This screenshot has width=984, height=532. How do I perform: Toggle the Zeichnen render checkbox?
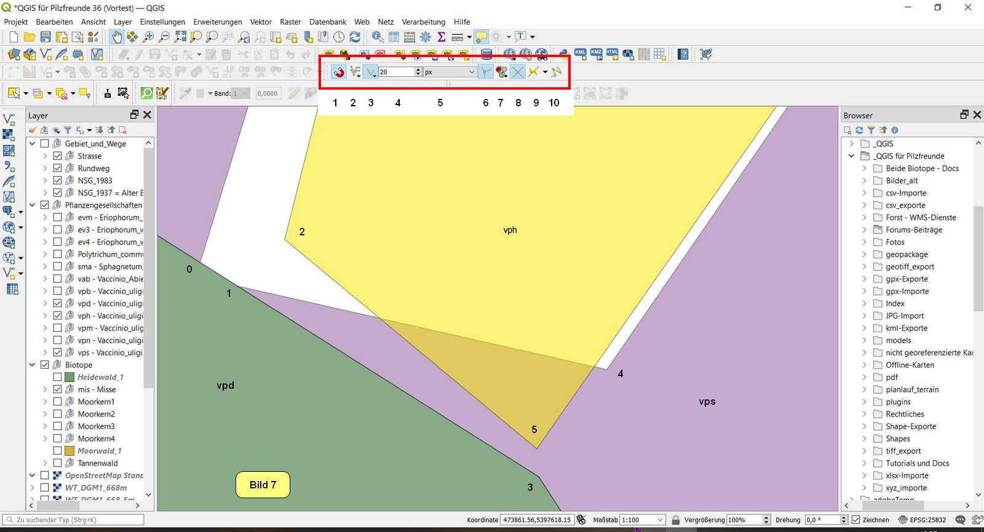[855, 520]
